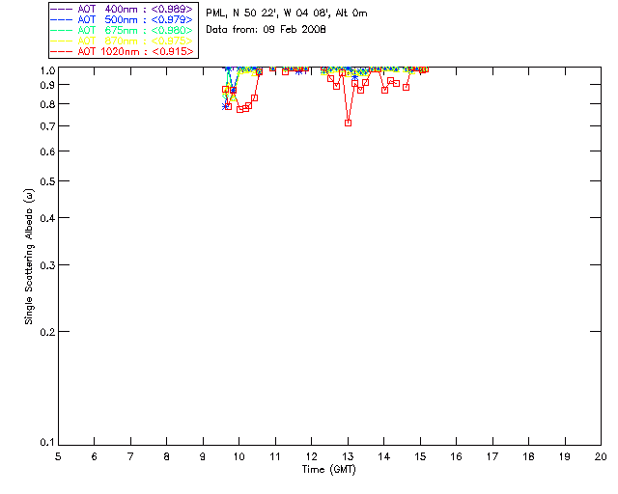The height and width of the screenshot is (494, 618).
Task: Click the AOT 1020nm legend entry
Action: [123, 51]
